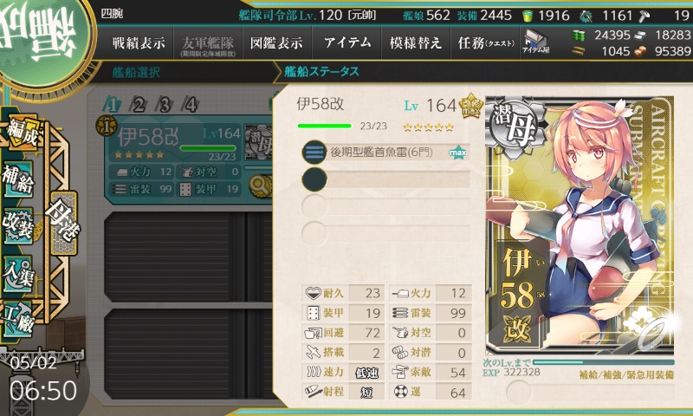Open the 模様替え furniture menu
The width and height of the screenshot is (693, 416).
coord(416,42)
